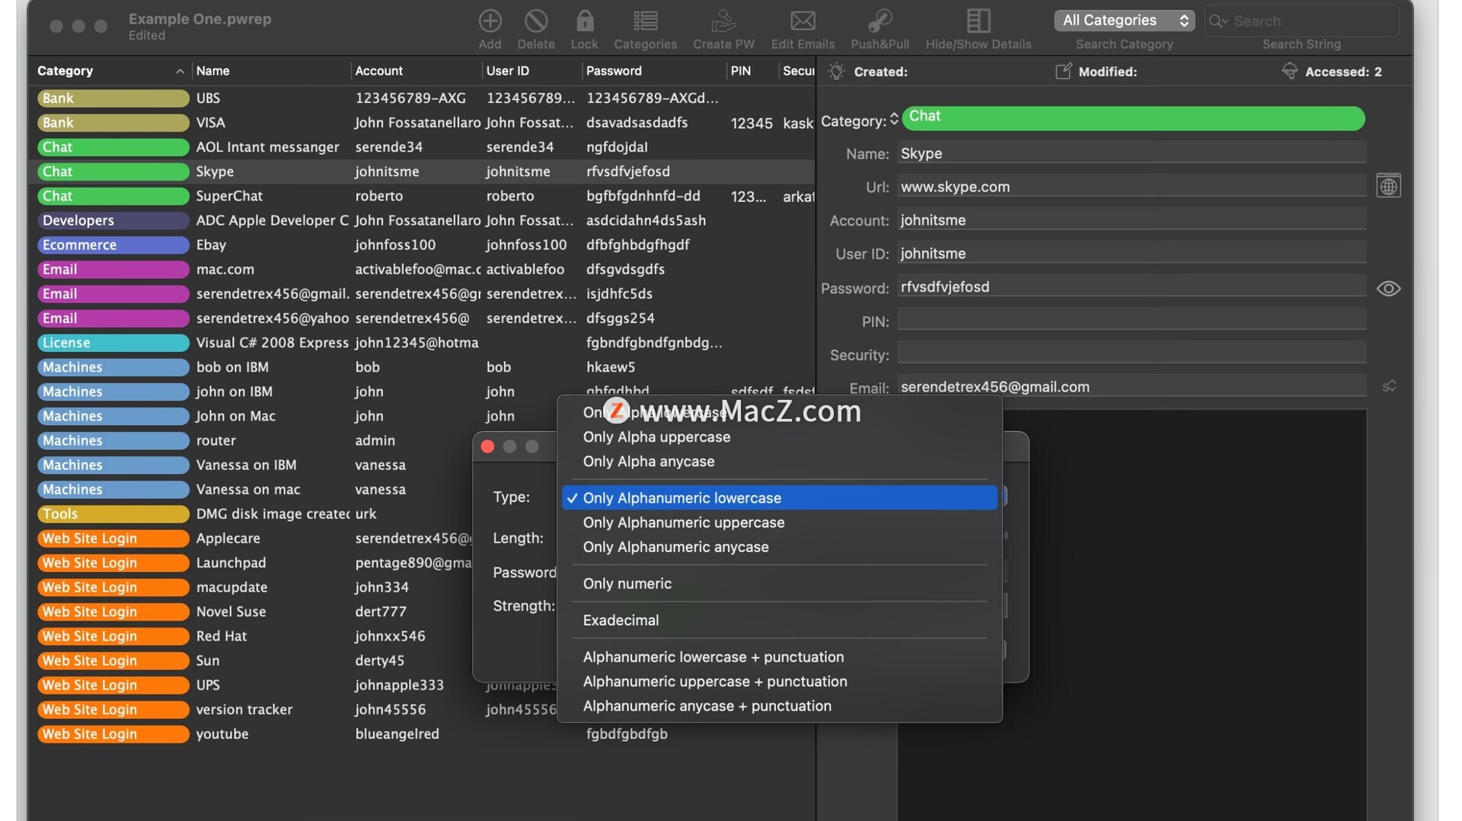
Task: Click the User ID column header
Action: point(531,71)
